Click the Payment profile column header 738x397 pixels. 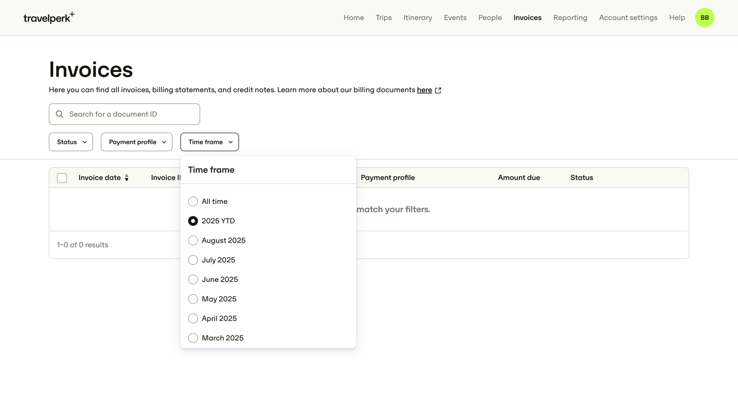click(388, 178)
